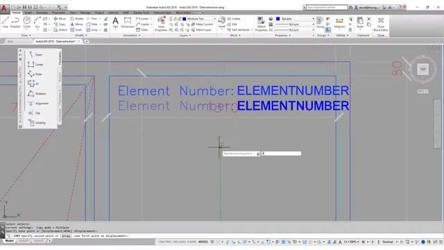Open the lineweight ByLayer dropdown

(x=295, y=24)
